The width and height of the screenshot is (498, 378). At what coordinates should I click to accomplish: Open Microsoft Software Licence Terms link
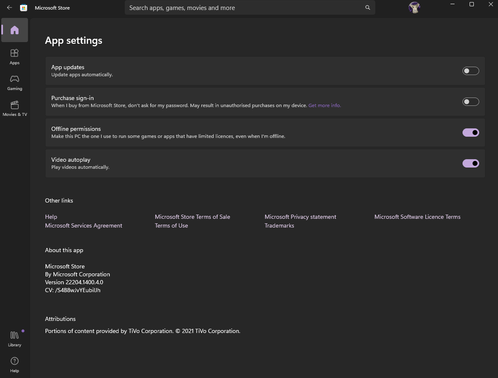coord(417,217)
